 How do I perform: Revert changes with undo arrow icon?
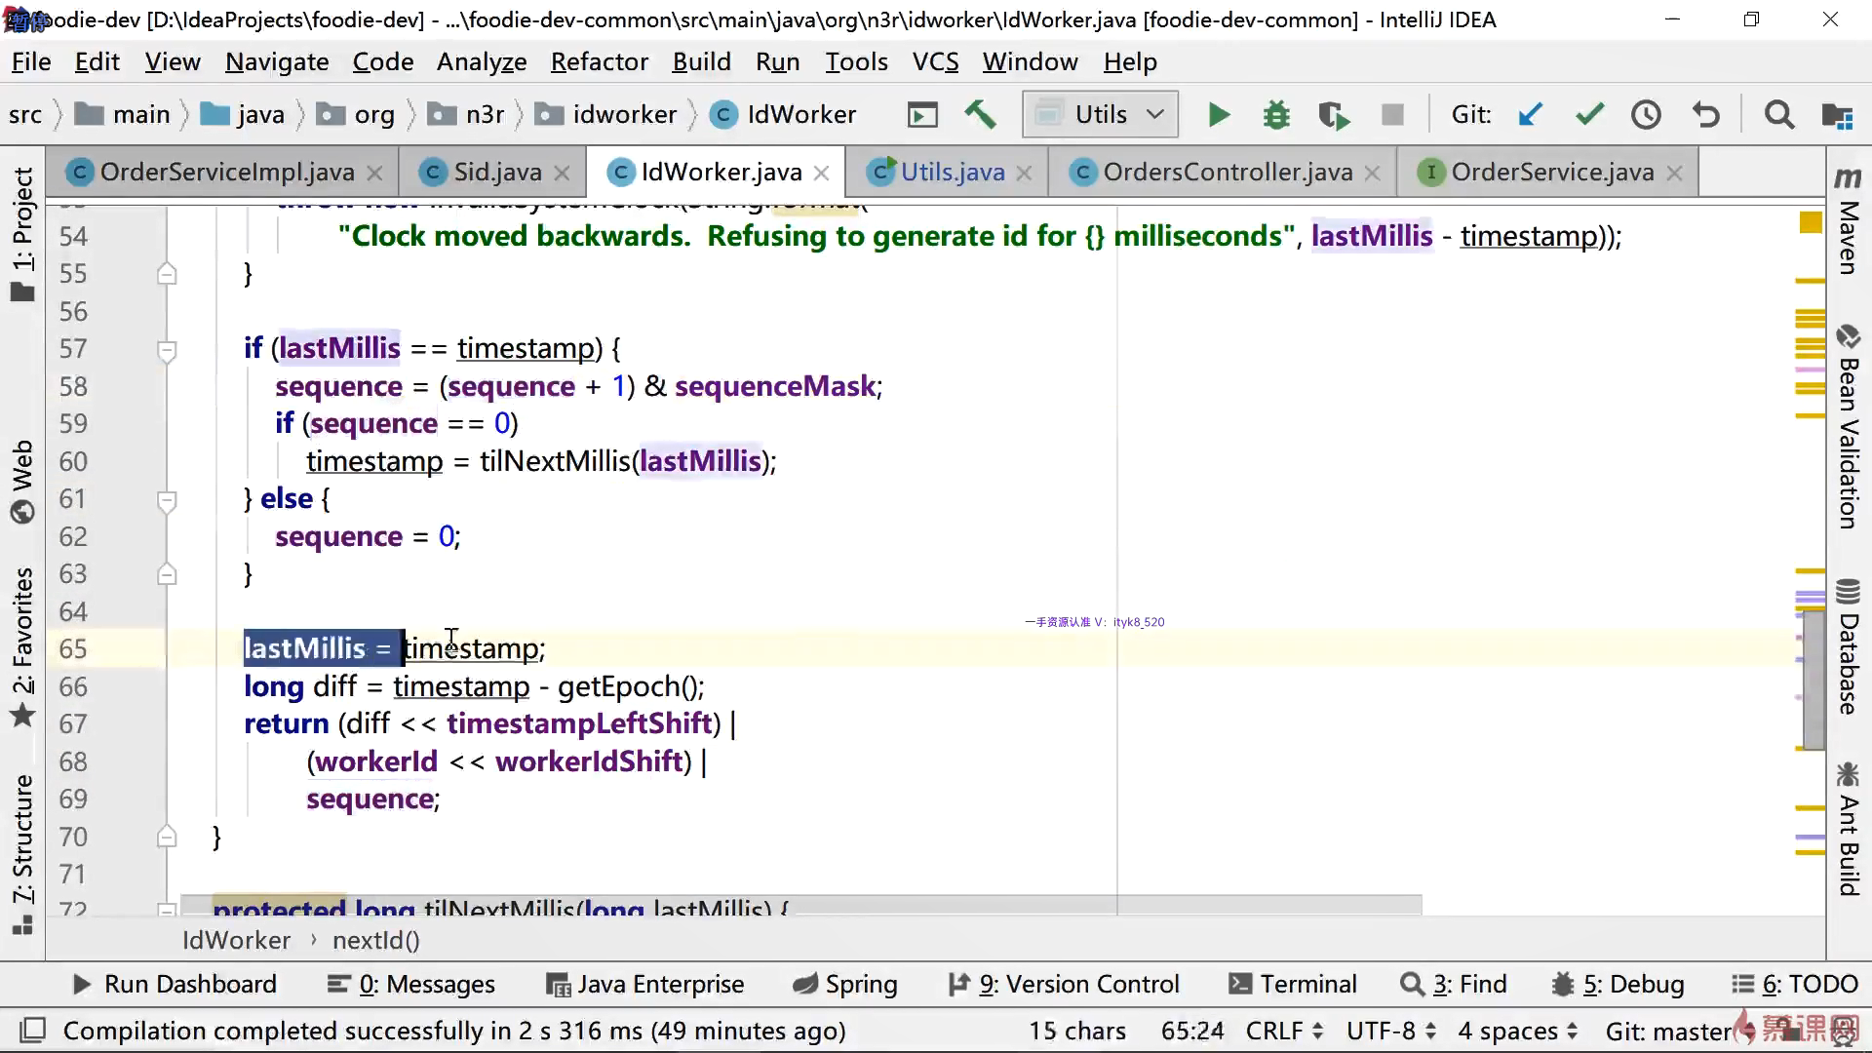coord(1706,115)
